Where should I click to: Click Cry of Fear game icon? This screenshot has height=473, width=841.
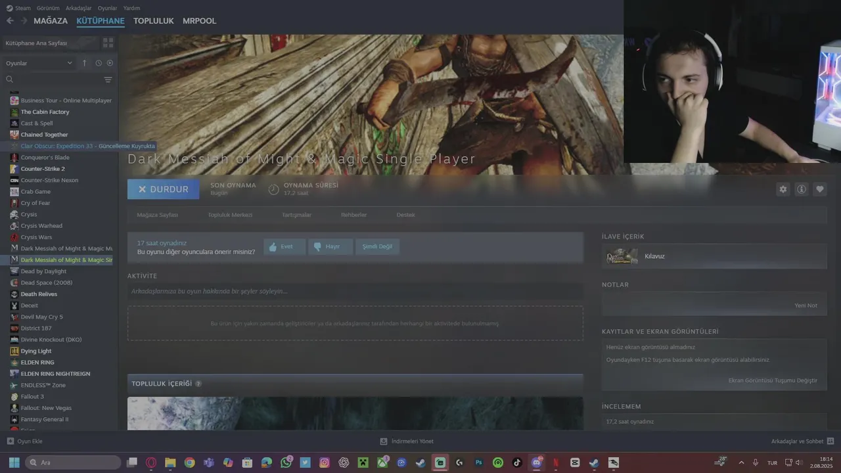point(14,203)
